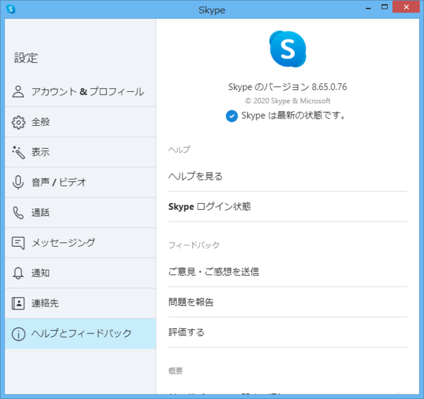Click the 概要 section heading
Viewport: 424px width, 399px height.
tap(176, 371)
